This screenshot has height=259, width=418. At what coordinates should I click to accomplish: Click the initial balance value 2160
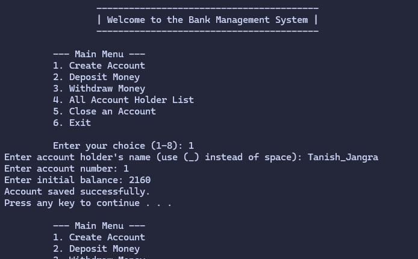(x=140, y=180)
